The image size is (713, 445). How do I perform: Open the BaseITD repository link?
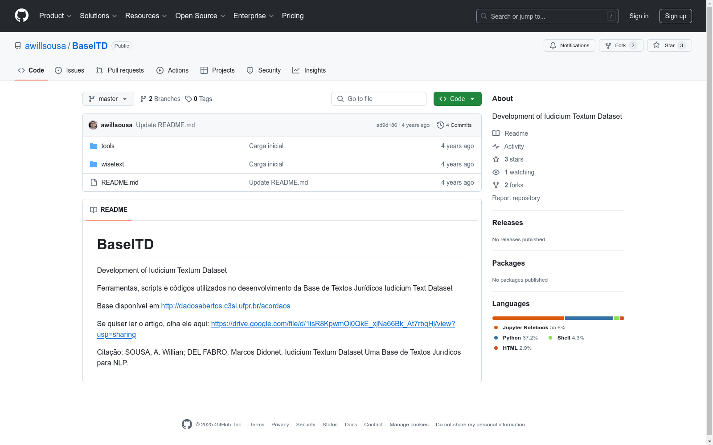point(90,46)
